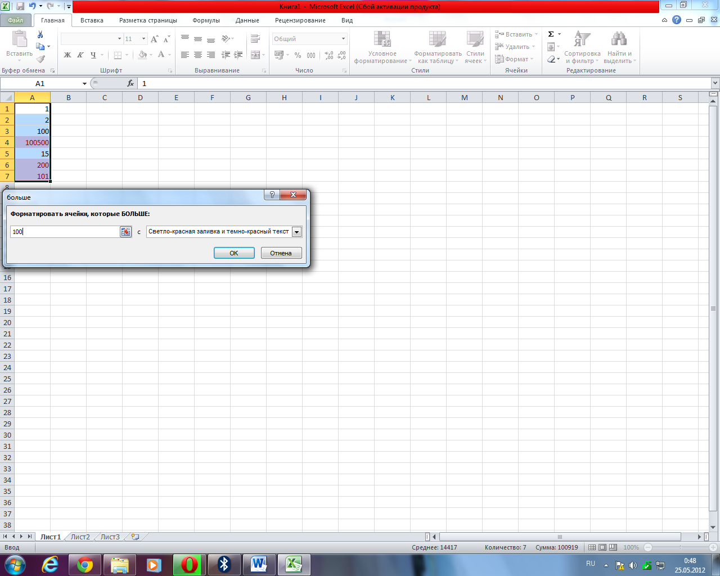The height and width of the screenshot is (576, 720).
Task: Open Sort and Filter (Сортировка и фильтр)
Action: click(x=582, y=47)
